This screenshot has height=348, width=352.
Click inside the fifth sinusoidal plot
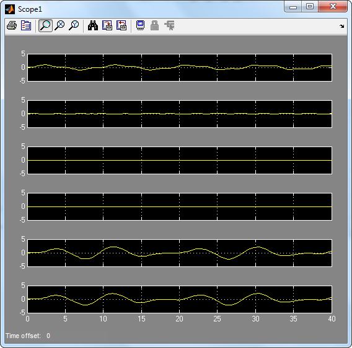(x=180, y=253)
